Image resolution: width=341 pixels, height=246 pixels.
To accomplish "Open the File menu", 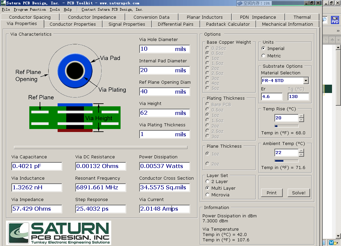I will pyautogui.click(x=6, y=9).
